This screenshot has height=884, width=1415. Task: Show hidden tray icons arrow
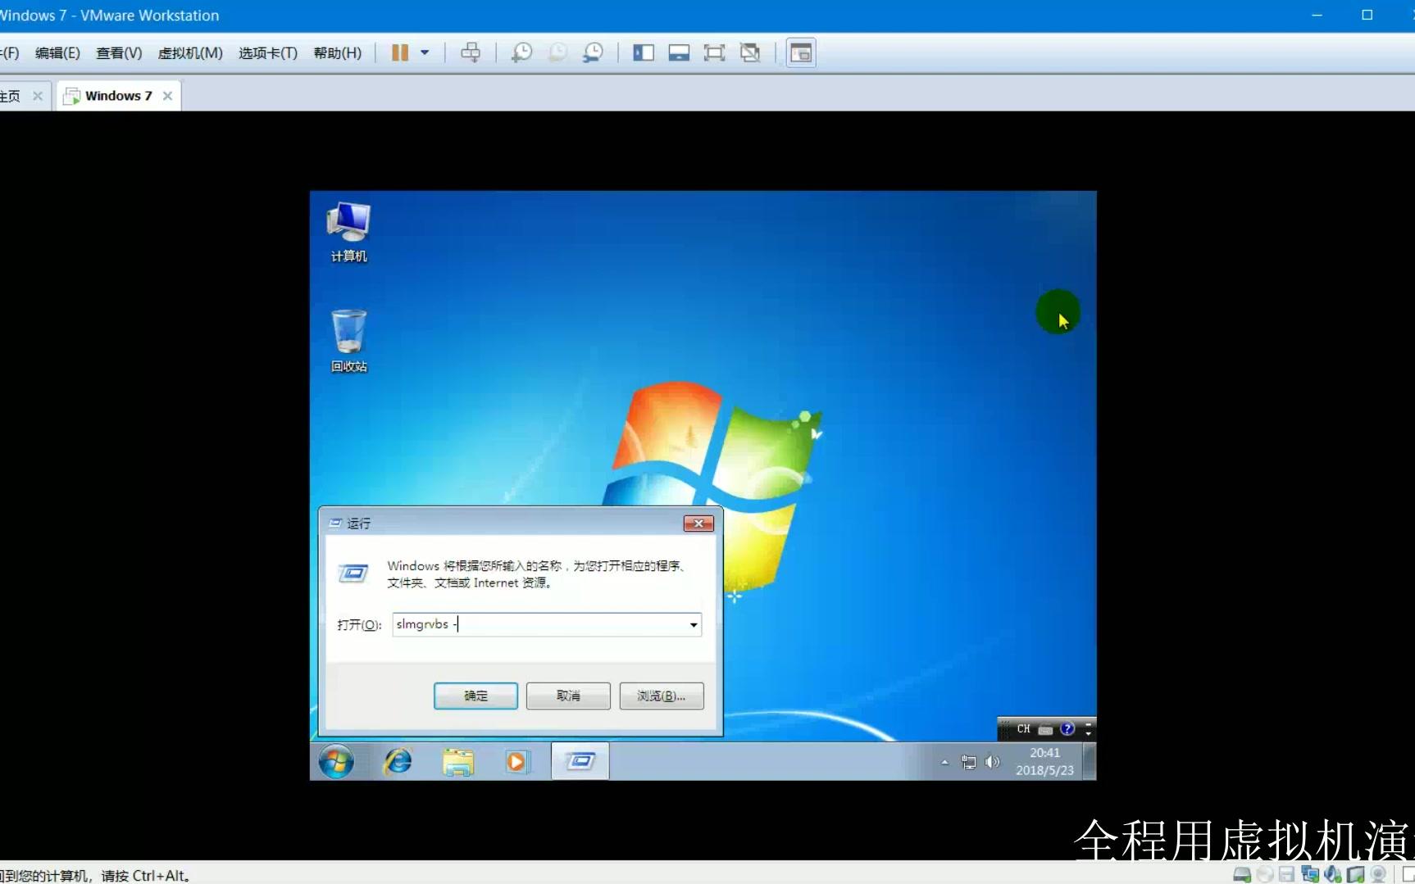tap(944, 762)
